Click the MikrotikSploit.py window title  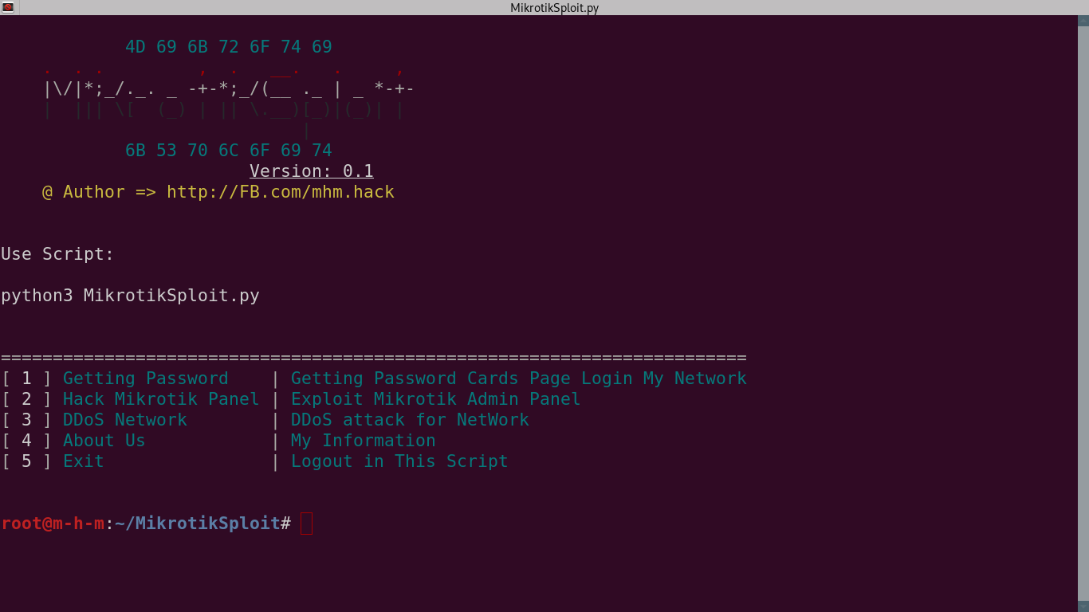(x=554, y=8)
